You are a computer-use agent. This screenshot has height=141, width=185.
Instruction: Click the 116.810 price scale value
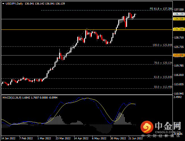coord(179,75)
